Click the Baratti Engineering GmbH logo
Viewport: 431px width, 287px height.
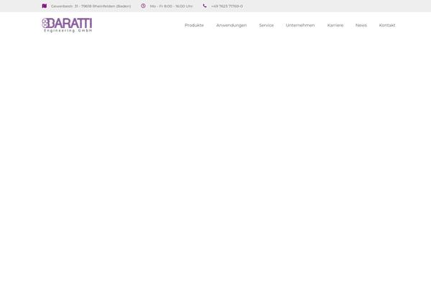coord(67,25)
